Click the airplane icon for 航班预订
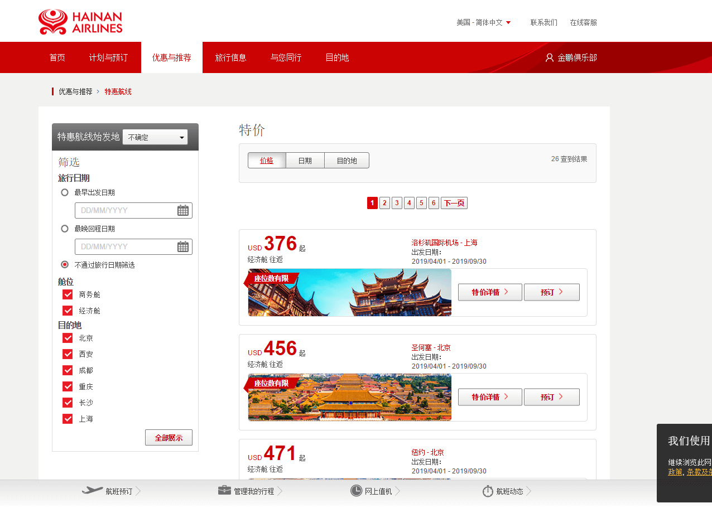 click(93, 491)
